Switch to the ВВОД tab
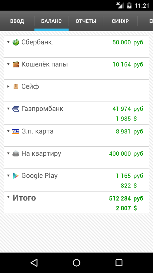 click(17, 21)
